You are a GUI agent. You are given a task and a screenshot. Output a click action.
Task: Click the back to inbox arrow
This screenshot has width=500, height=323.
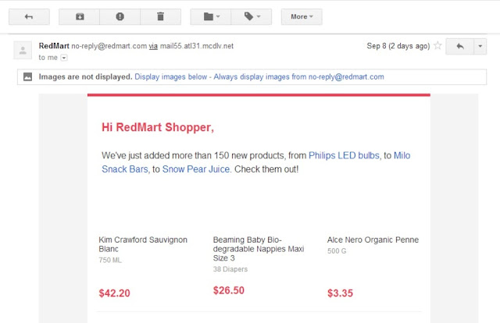pos(29,16)
